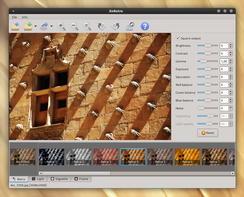The width and height of the screenshot is (244, 197).
Task: Rotate image counter-clockwise
Action: (x=115, y=26)
